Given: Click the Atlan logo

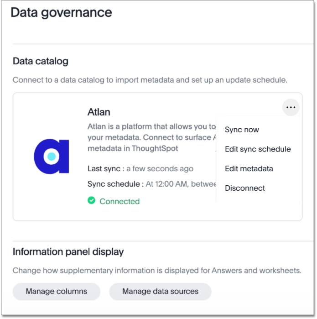Looking at the screenshot, I should [x=51, y=157].
